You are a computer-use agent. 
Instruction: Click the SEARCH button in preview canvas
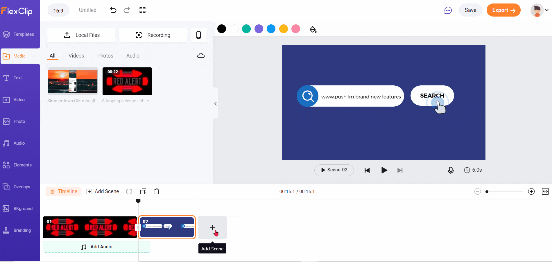432,96
